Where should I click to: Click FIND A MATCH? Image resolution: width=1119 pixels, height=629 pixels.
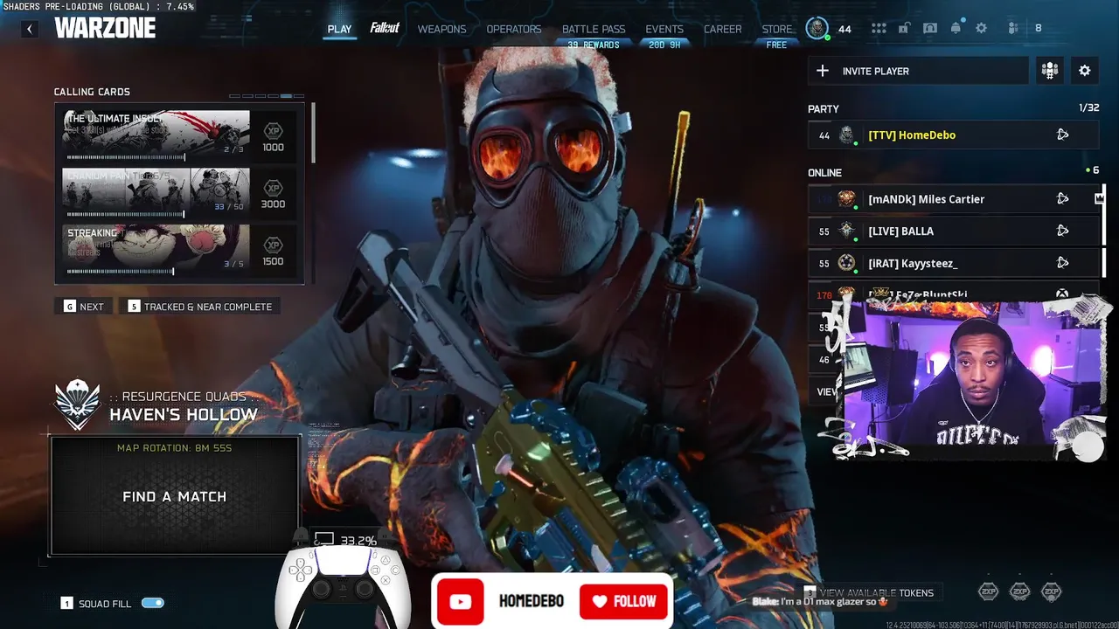click(x=175, y=496)
